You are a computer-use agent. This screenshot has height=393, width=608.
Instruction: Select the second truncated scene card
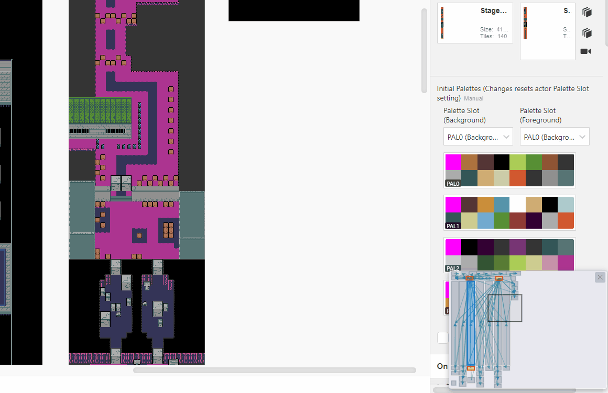[x=547, y=30]
